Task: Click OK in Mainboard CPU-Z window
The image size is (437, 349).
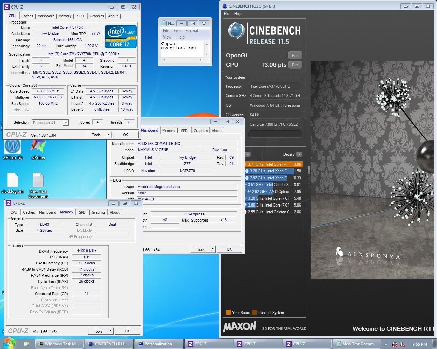Action: (x=229, y=249)
